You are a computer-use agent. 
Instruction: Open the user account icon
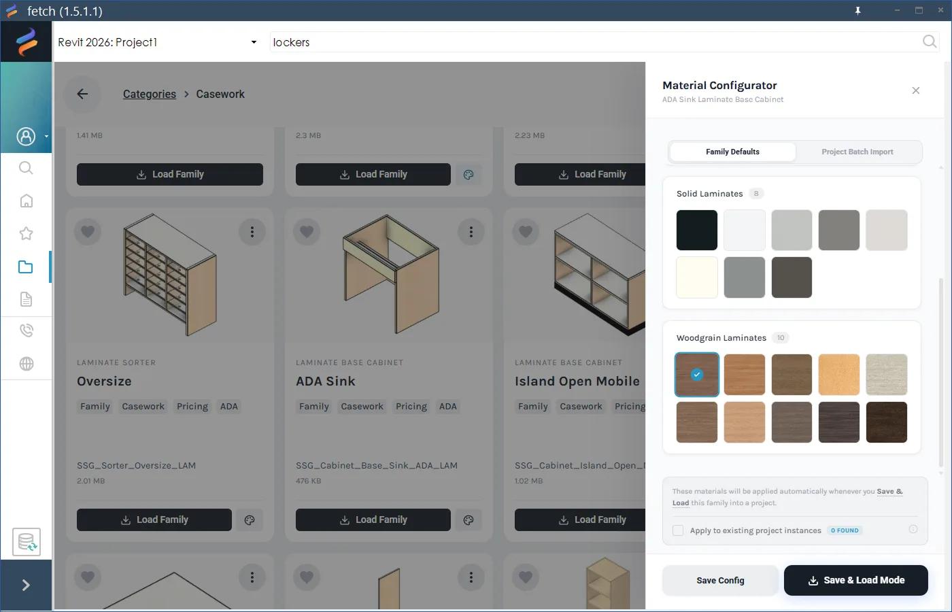(x=26, y=137)
